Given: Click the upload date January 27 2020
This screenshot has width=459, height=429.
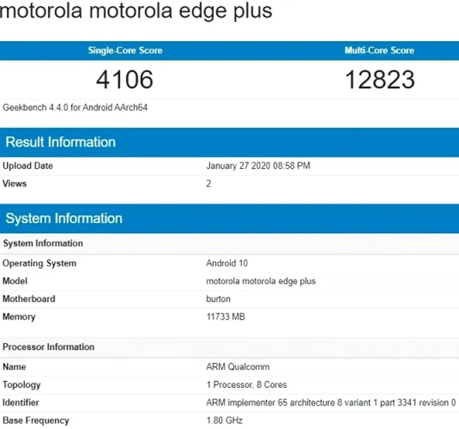Looking at the screenshot, I should point(257,166).
